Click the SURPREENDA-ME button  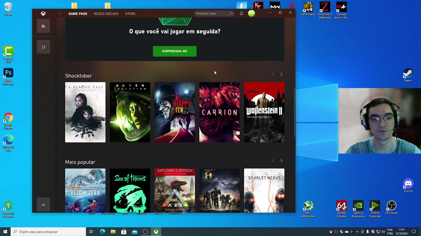pos(175,51)
